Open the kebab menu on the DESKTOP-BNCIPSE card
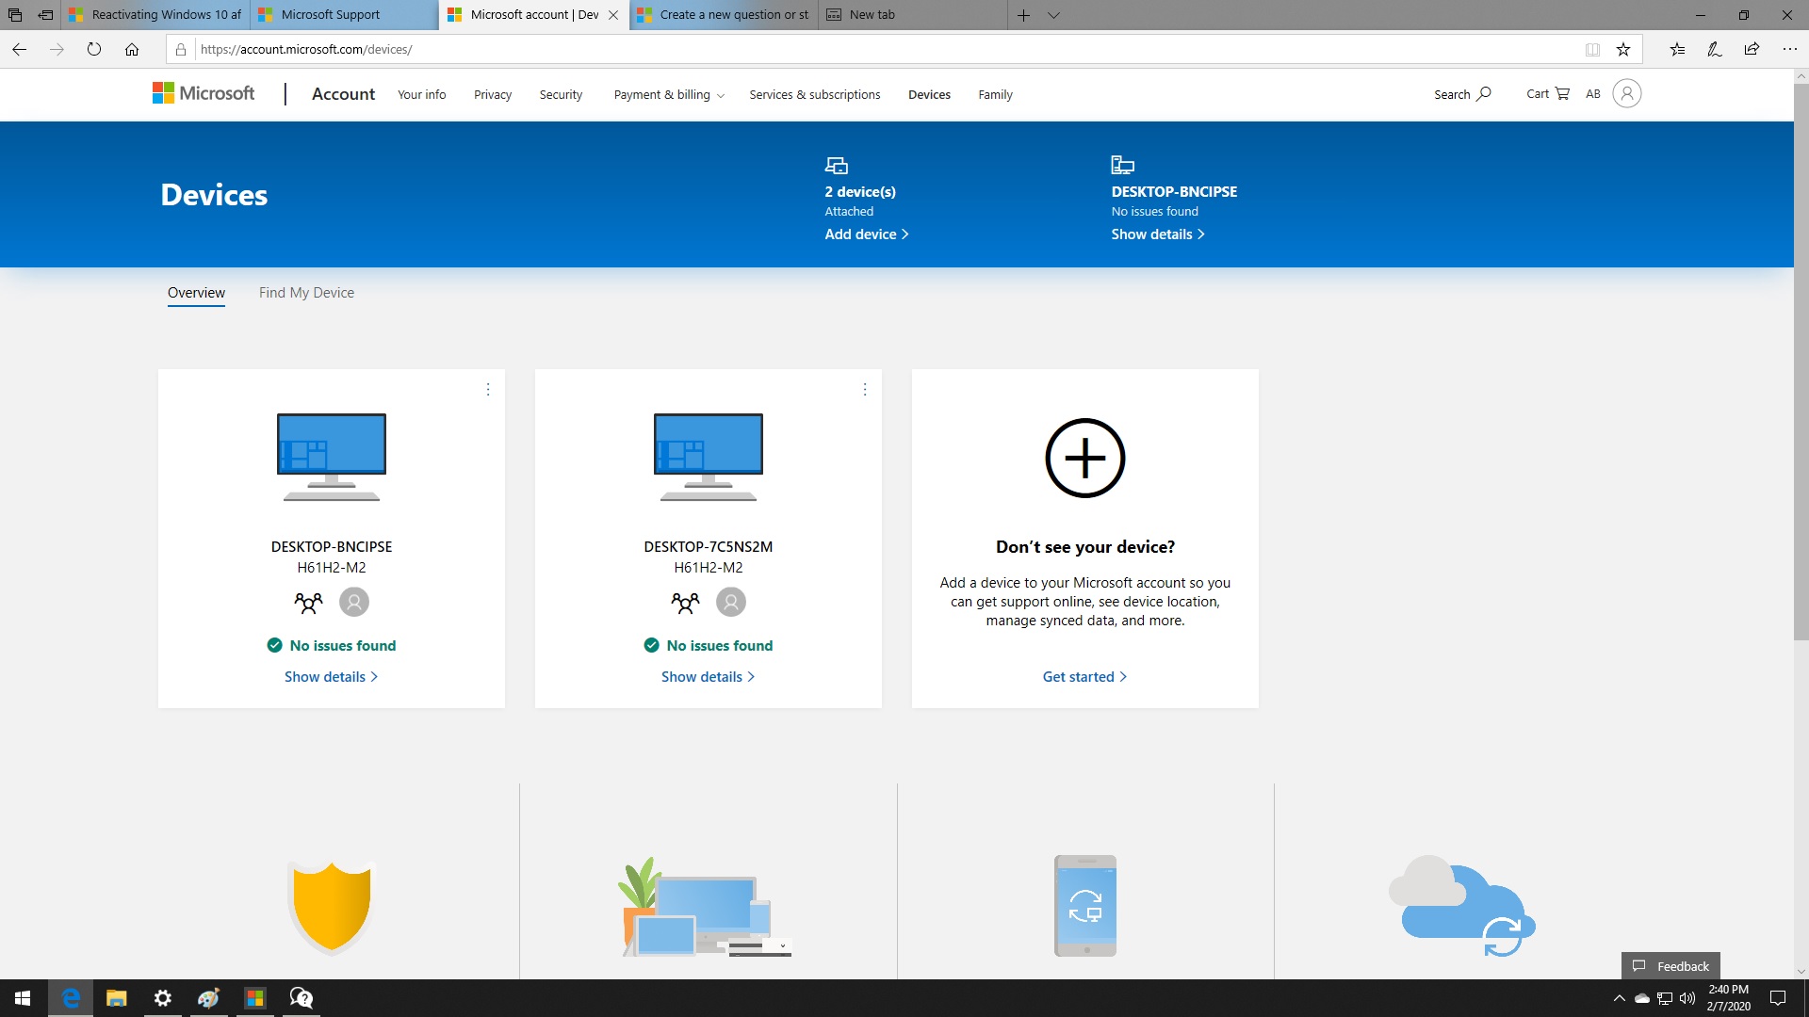1809x1017 pixels. (488, 389)
